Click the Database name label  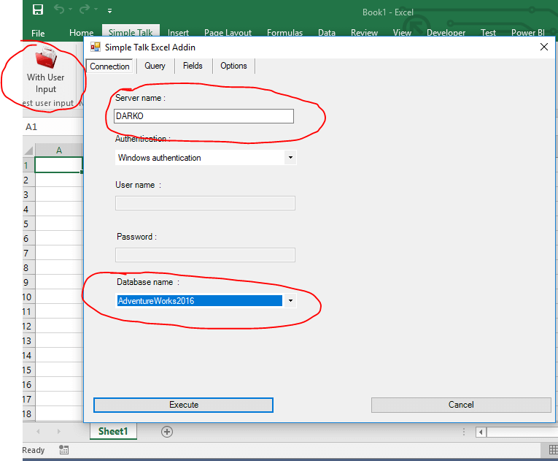148,282
